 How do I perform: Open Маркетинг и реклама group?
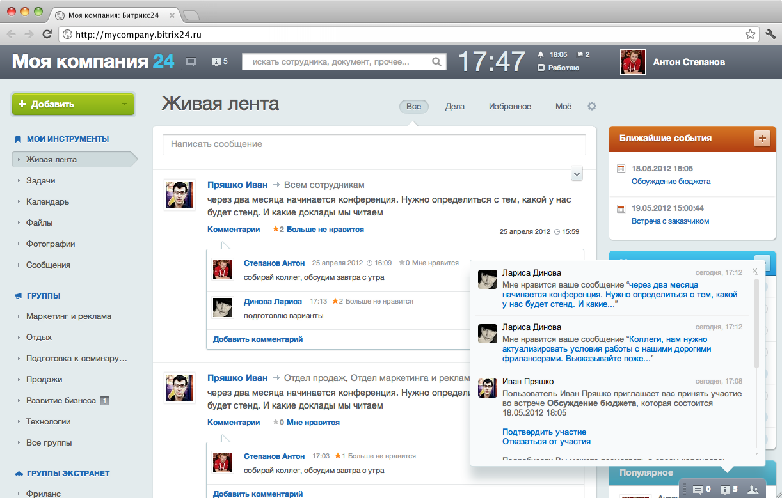coord(68,316)
